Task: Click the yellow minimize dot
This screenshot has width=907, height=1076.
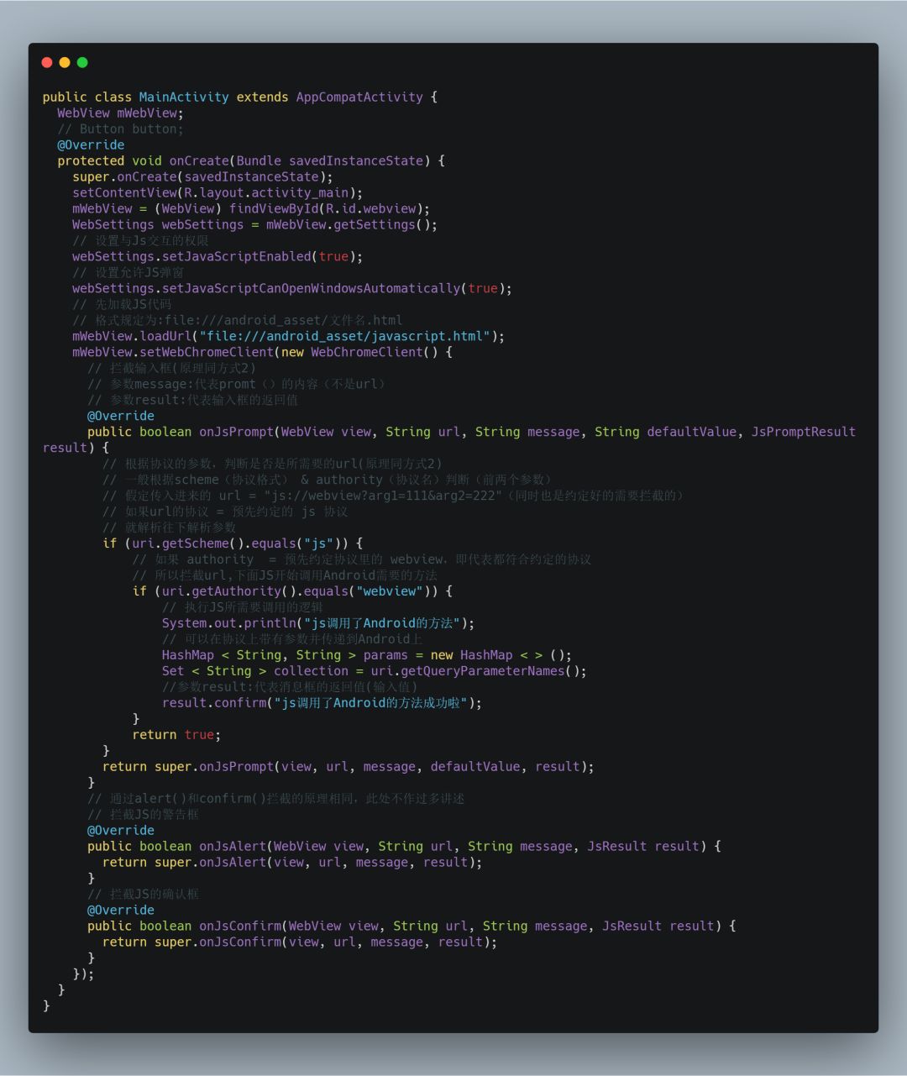Action: pos(65,62)
